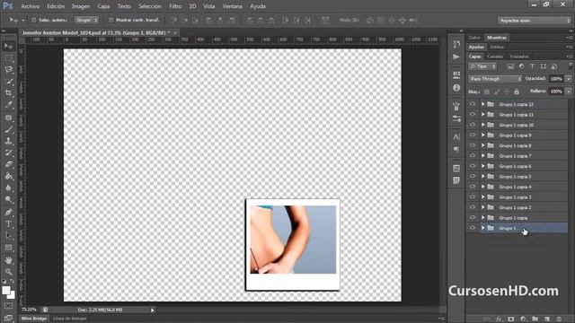Screen dimensions: 575x323
Task: Toggle Quick Mask mode icon
Action: (x=8, y=306)
